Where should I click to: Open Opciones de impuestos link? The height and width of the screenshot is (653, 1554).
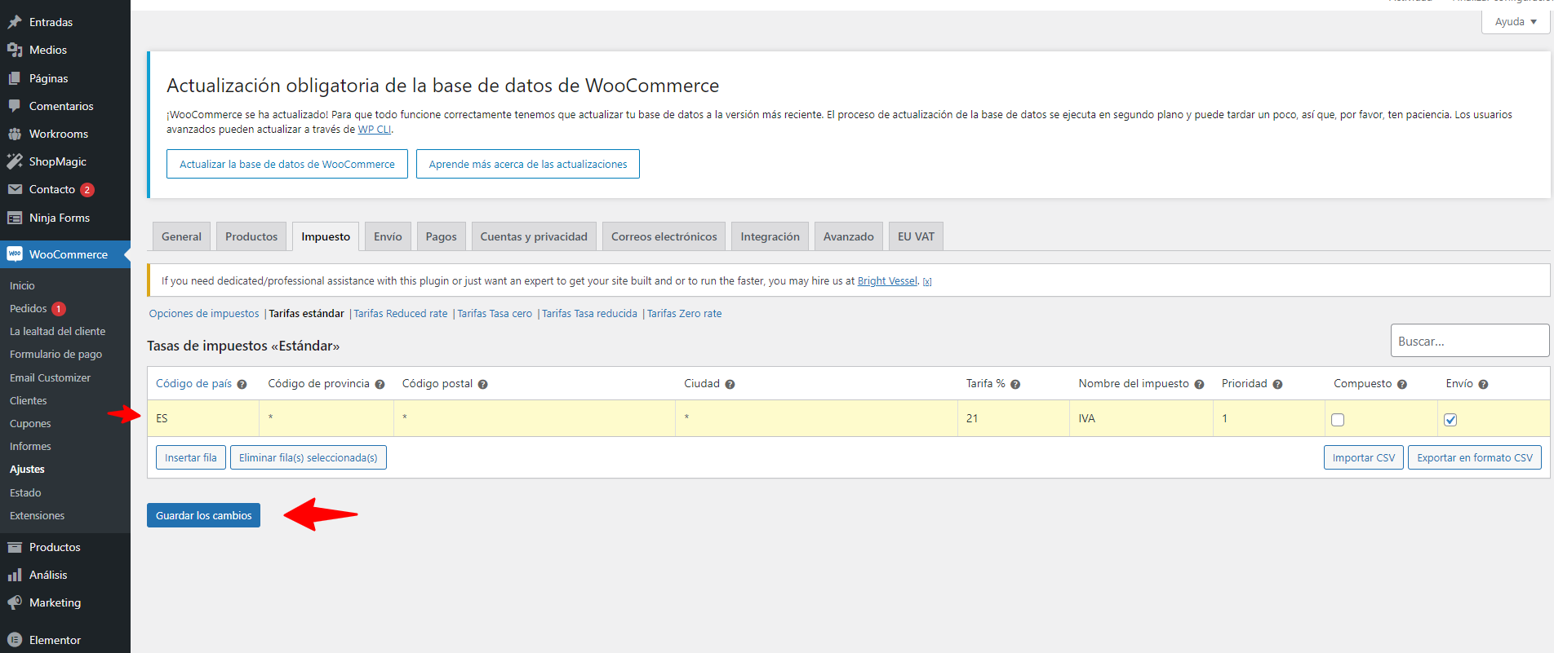pos(204,314)
